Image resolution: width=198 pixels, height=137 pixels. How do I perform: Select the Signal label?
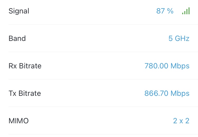(19, 11)
